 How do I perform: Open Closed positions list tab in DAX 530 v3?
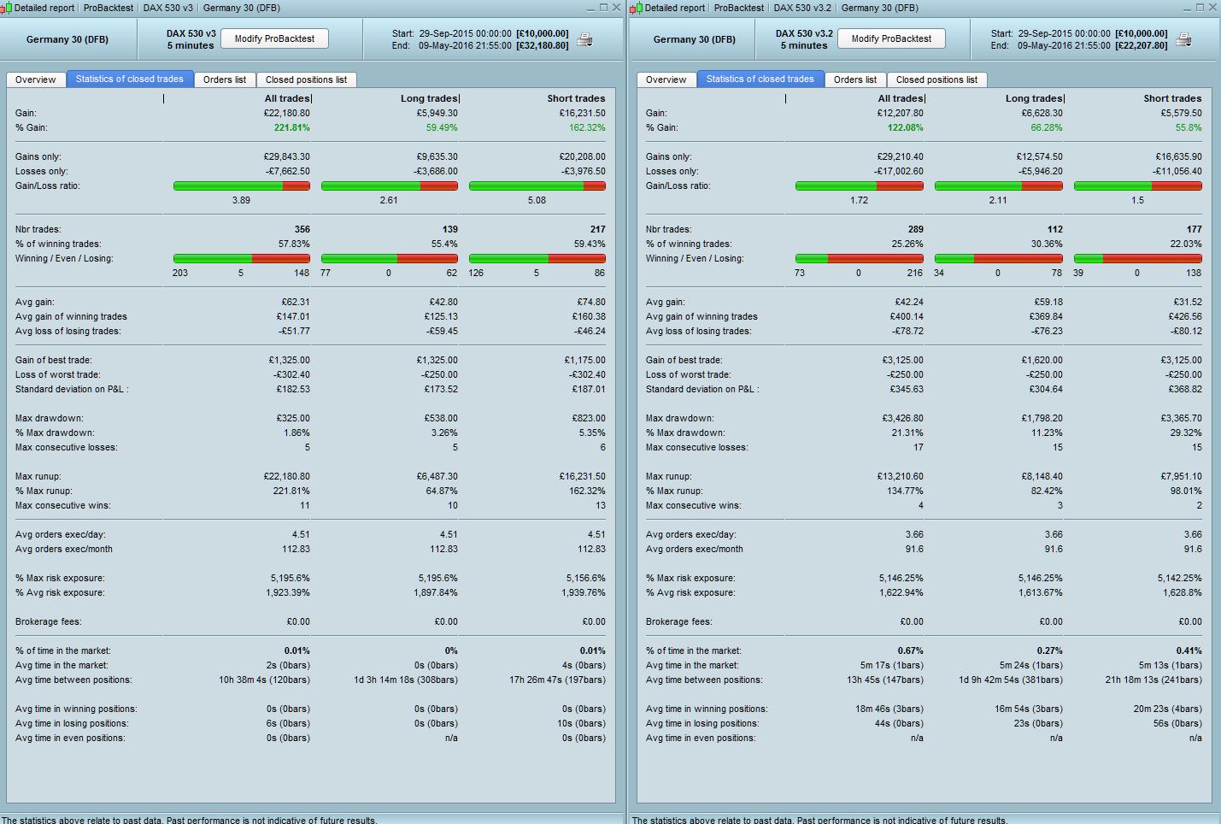pos(306,79)
